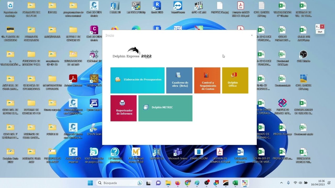The image size is (335, 188).
Task: Click the microphone tray icon
Action: click(x=288, y=183)
